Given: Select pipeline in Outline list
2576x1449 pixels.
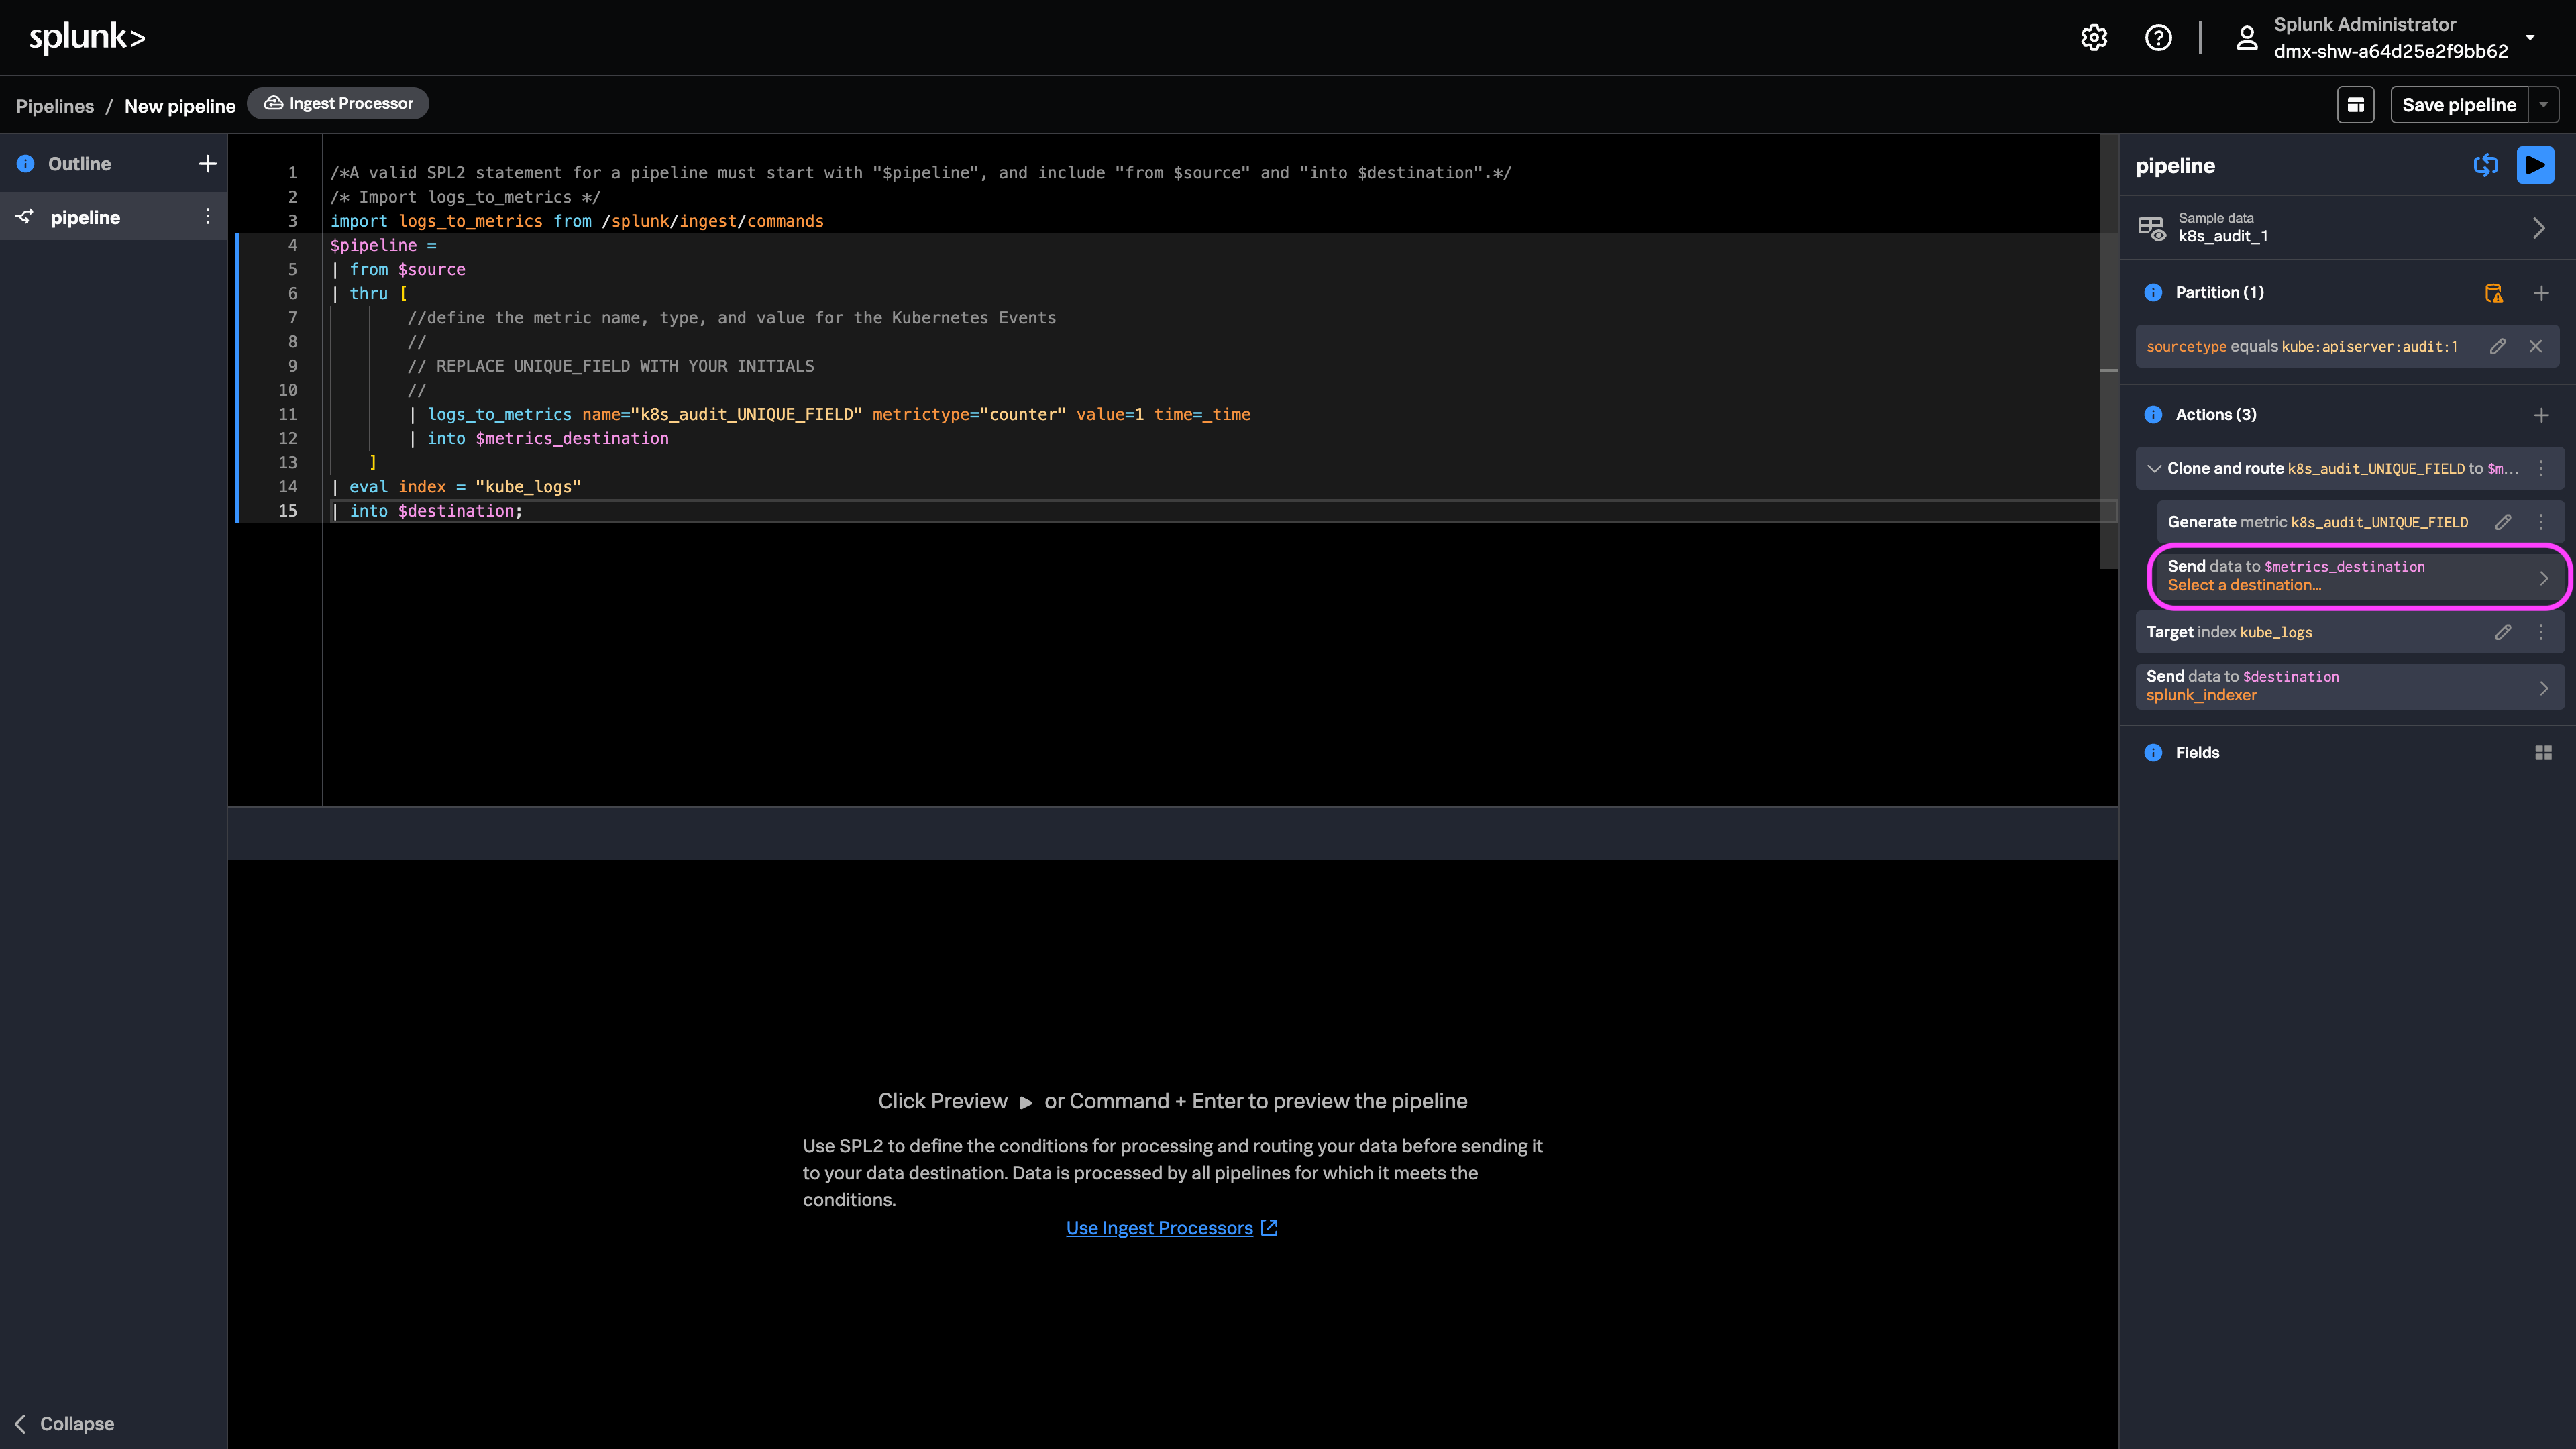Looking at the screenshot, I should click(x=113, y=217).
